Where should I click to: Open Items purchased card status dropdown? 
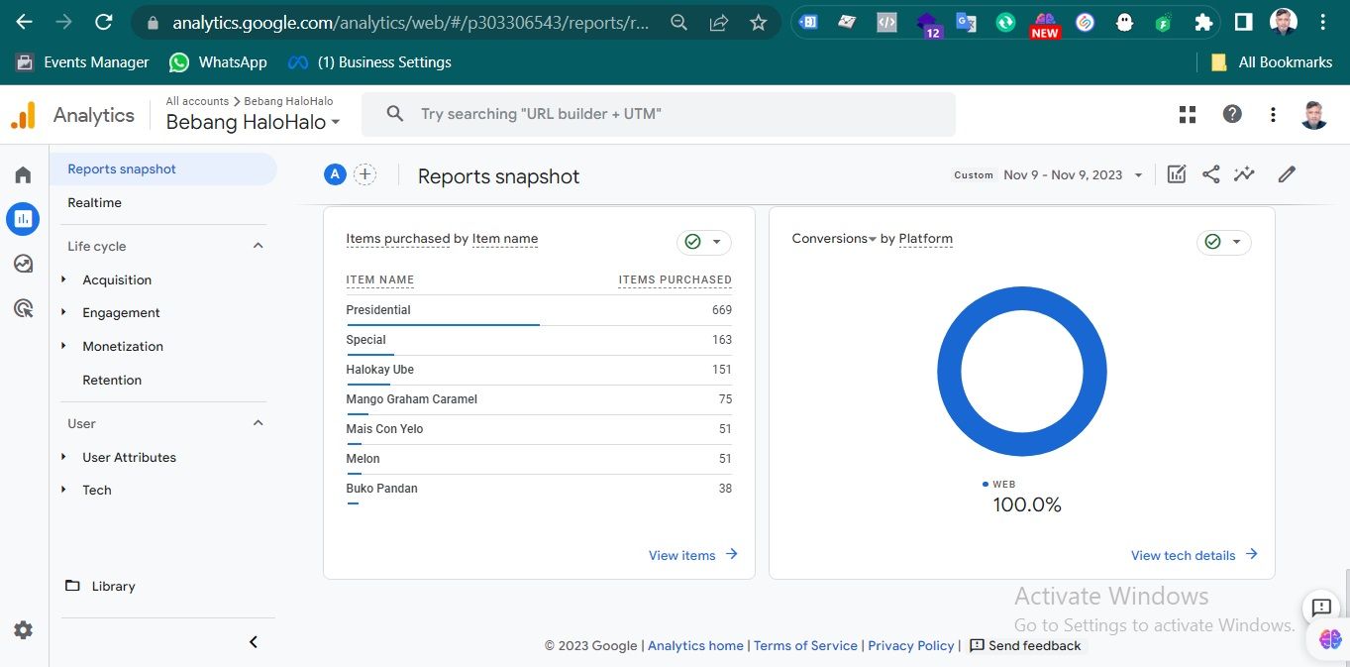coord(704,242)
